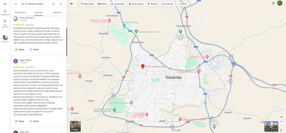Collapse the side panel arrow

[69, 67]
